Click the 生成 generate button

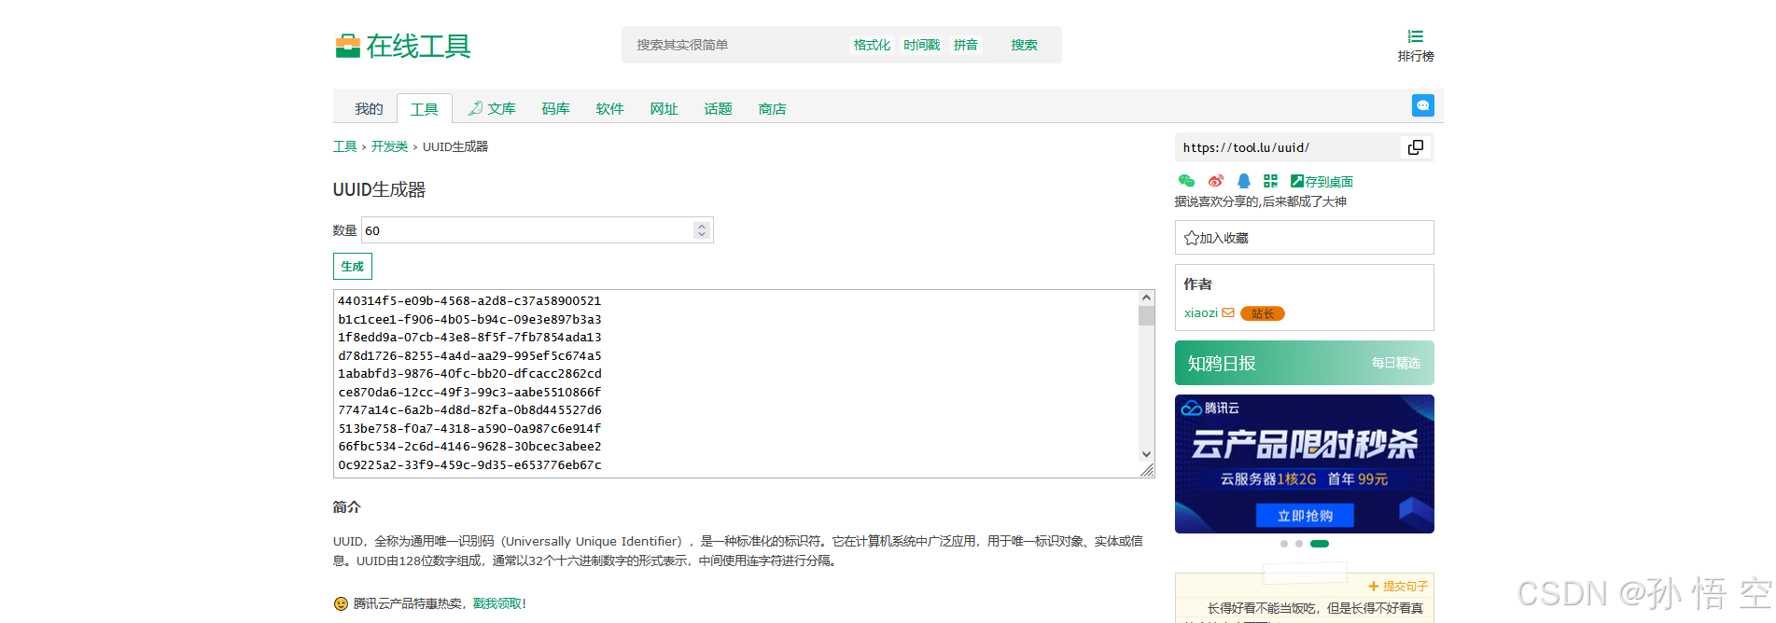click(353, 267)
